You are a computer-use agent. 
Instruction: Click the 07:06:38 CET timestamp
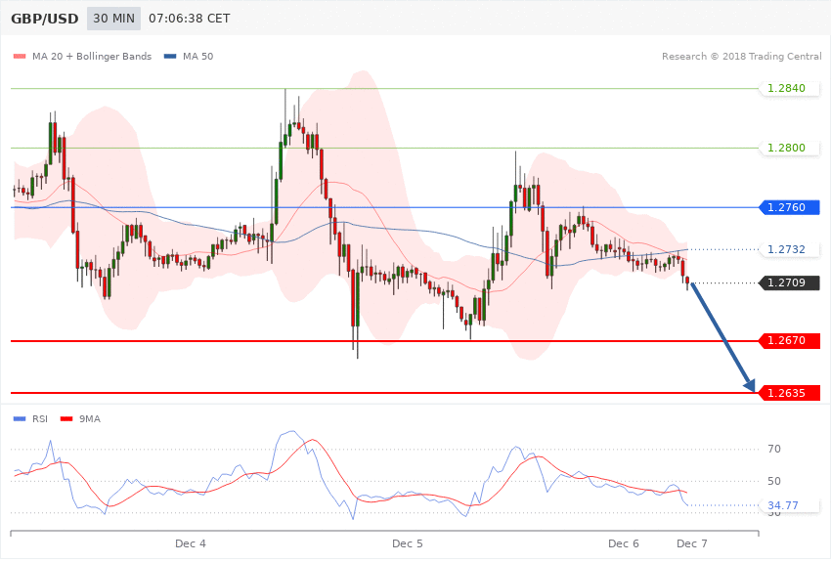pyautogui.click(x=190, y=19)
